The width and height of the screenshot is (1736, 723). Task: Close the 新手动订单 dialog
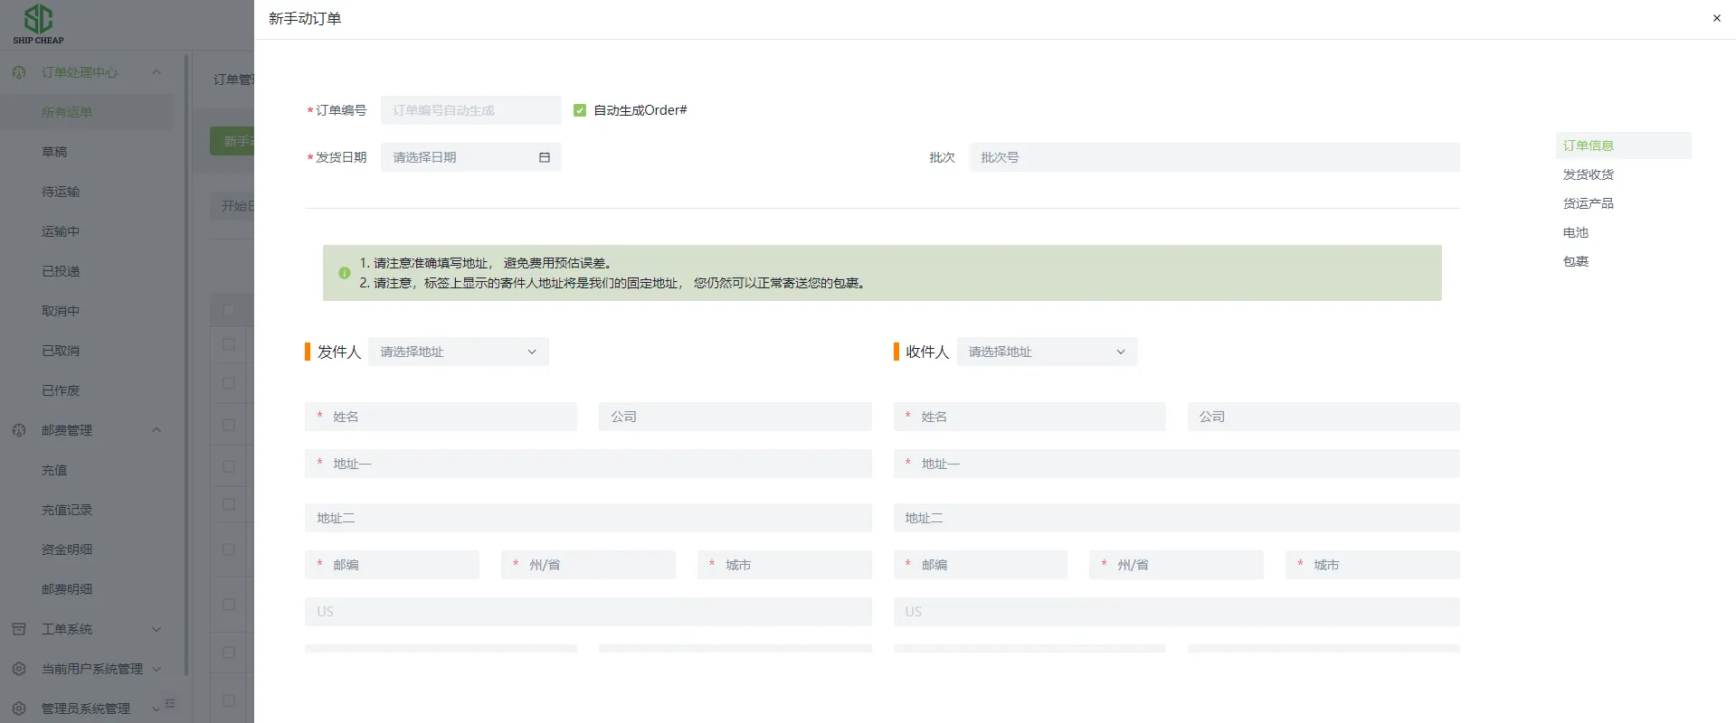click(1716, 18)
